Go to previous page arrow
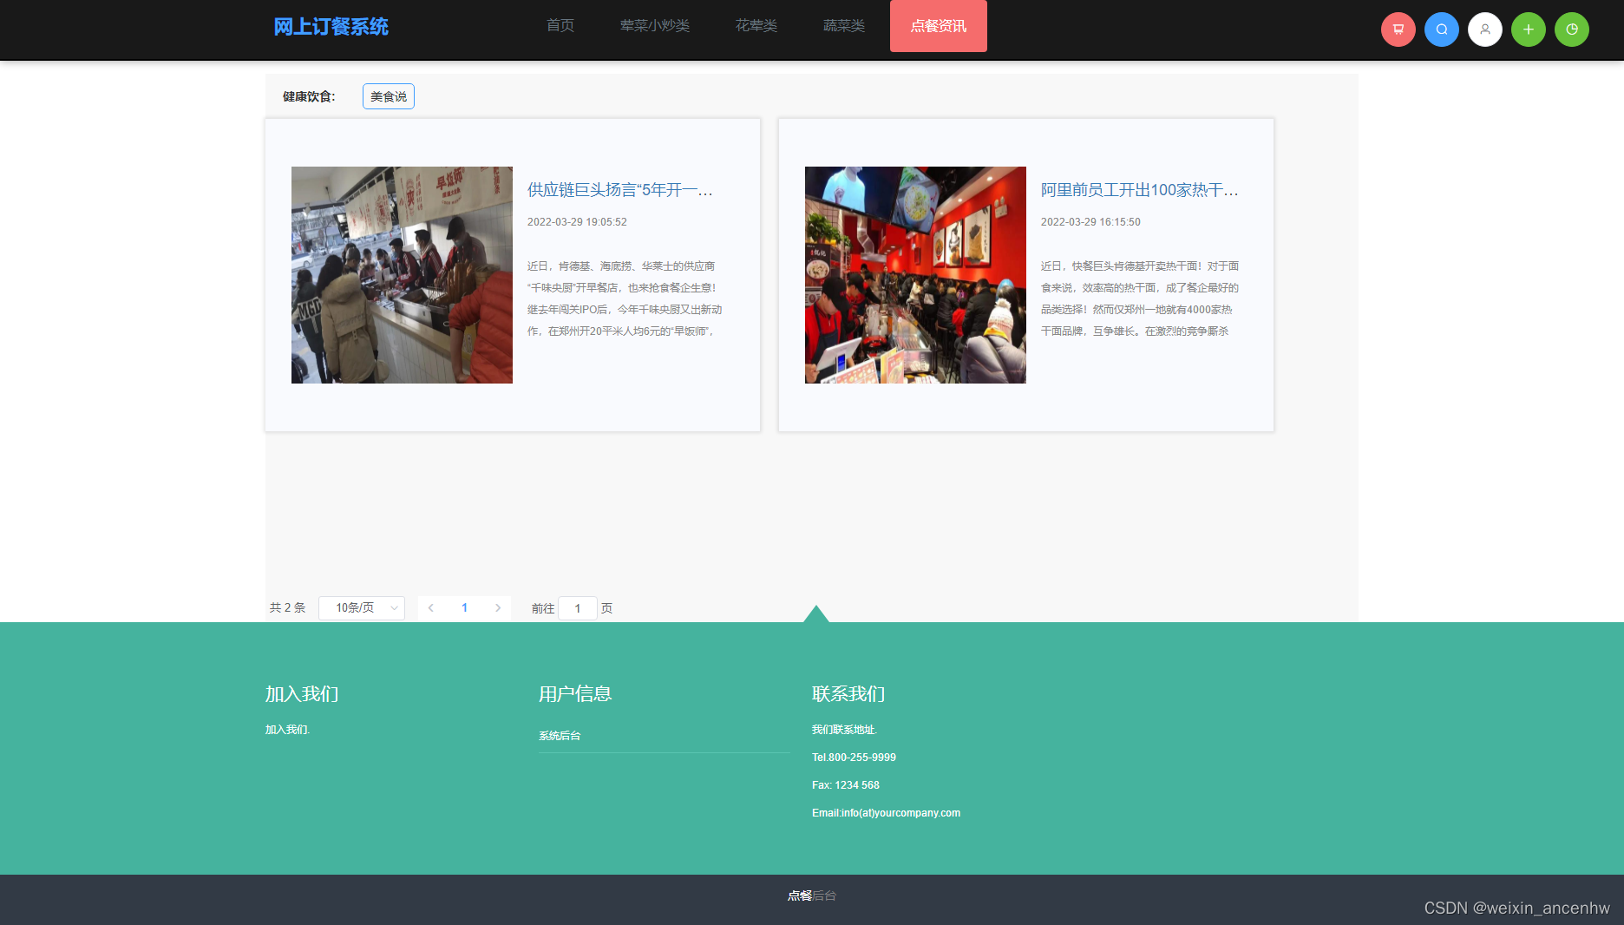 (431, 608)
